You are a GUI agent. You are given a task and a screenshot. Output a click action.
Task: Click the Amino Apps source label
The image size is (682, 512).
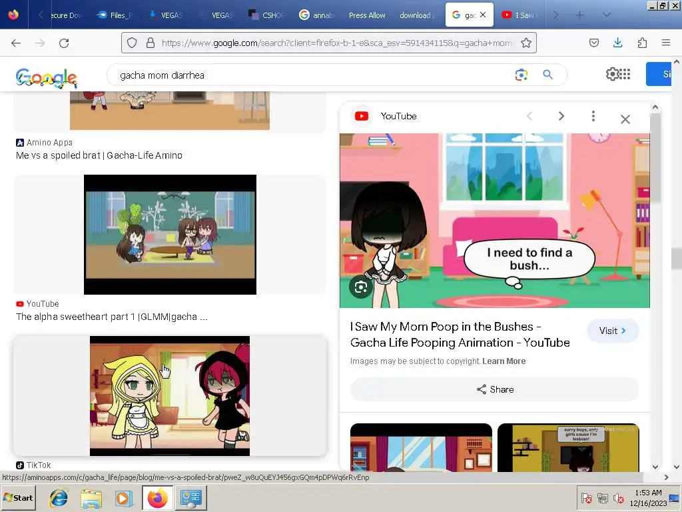[45, 143]
